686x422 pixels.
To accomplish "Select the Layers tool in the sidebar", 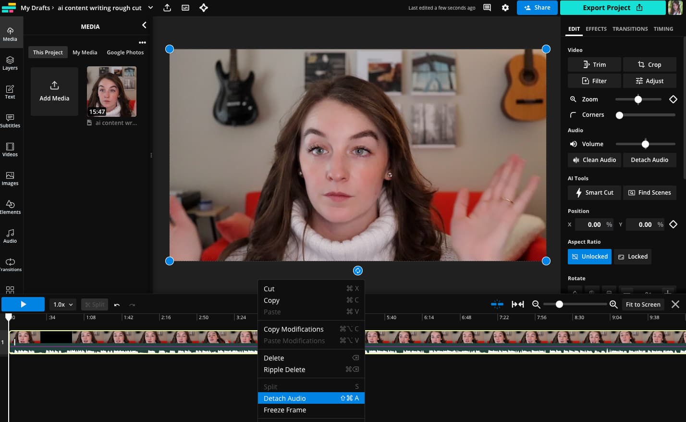I will (x=10, y=64).
